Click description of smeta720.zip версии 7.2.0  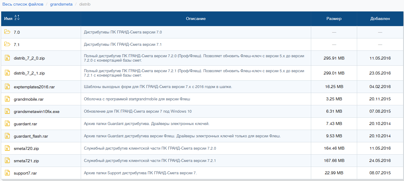click(x=150, y=148)
